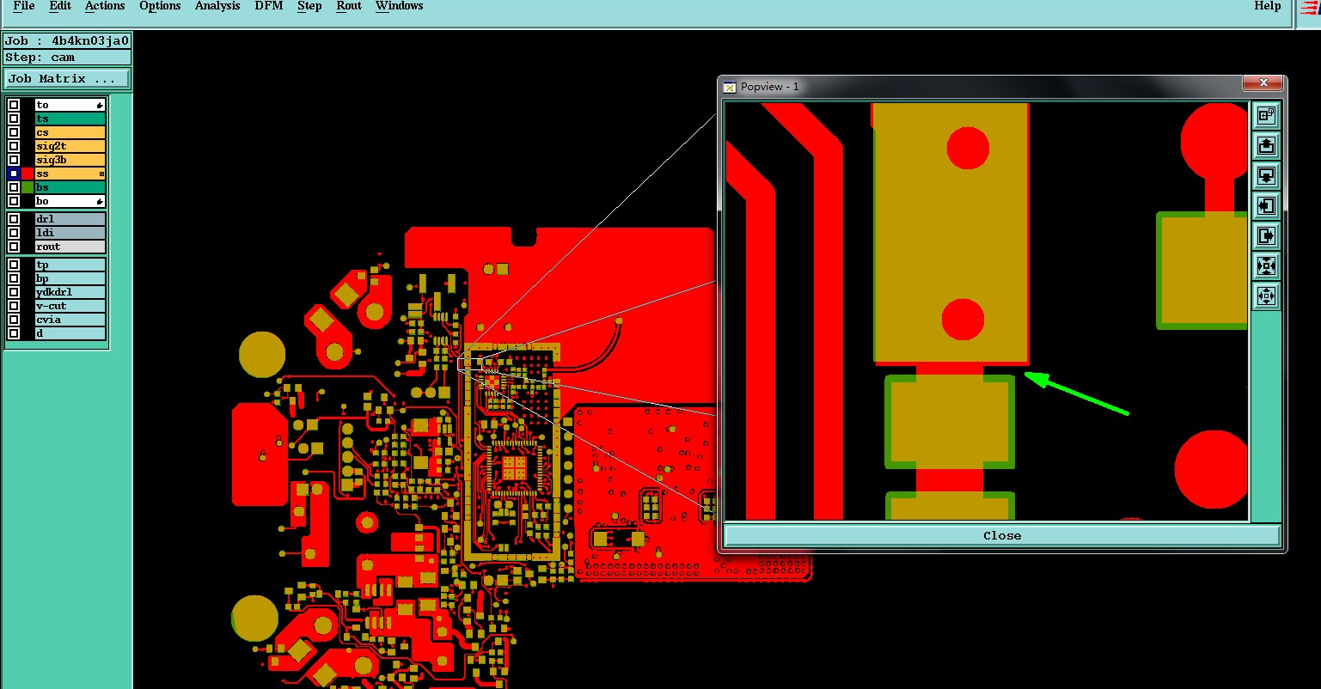The width and height of the screenshot is (1321, 689).
Task: Open the Edit menu
Action: [60, 6]
